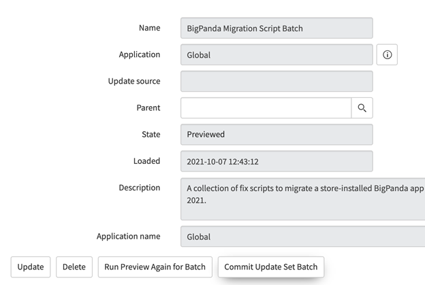Click the Application name field

303,237
